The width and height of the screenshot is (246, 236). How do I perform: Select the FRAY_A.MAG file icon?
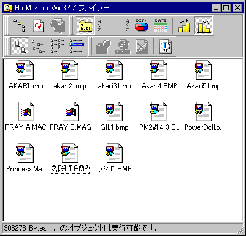click(26, 112)
